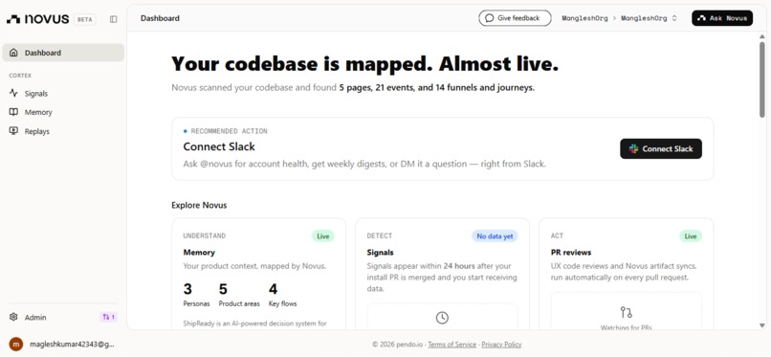Open the account menu for magleshkumar42343
The image size is (771, 358).
click(x=63, y=345)
